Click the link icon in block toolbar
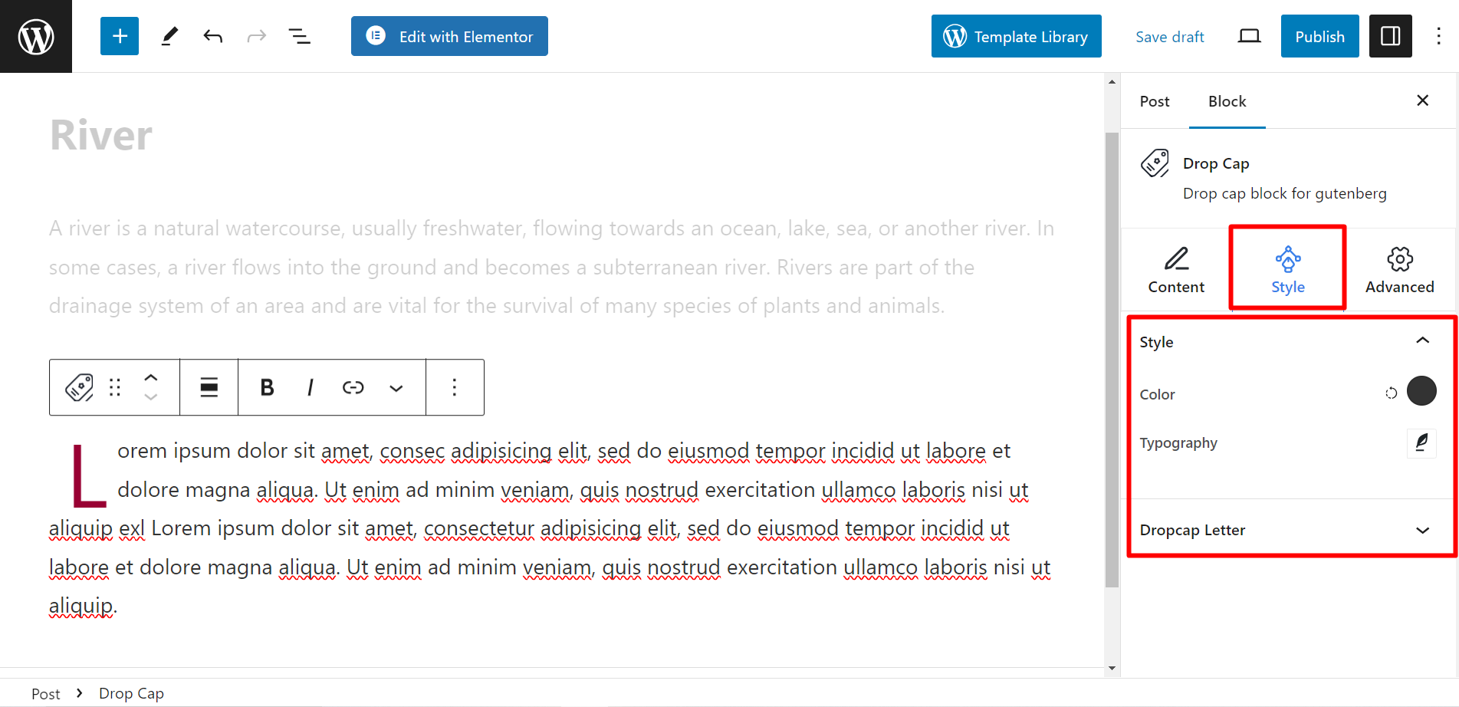The height and width of the screenshot is (707, 1459). tap(353, 387)
